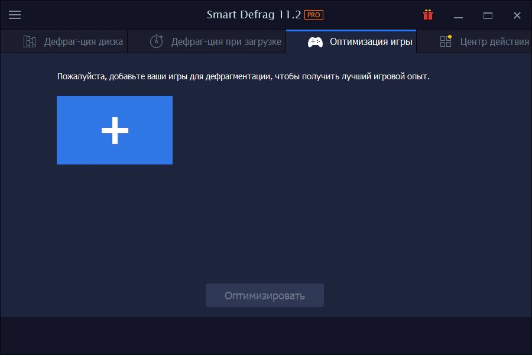This screenshot has height=355, width=532.
Task: Click the dark bottom status bar
Action: point(266,335)
